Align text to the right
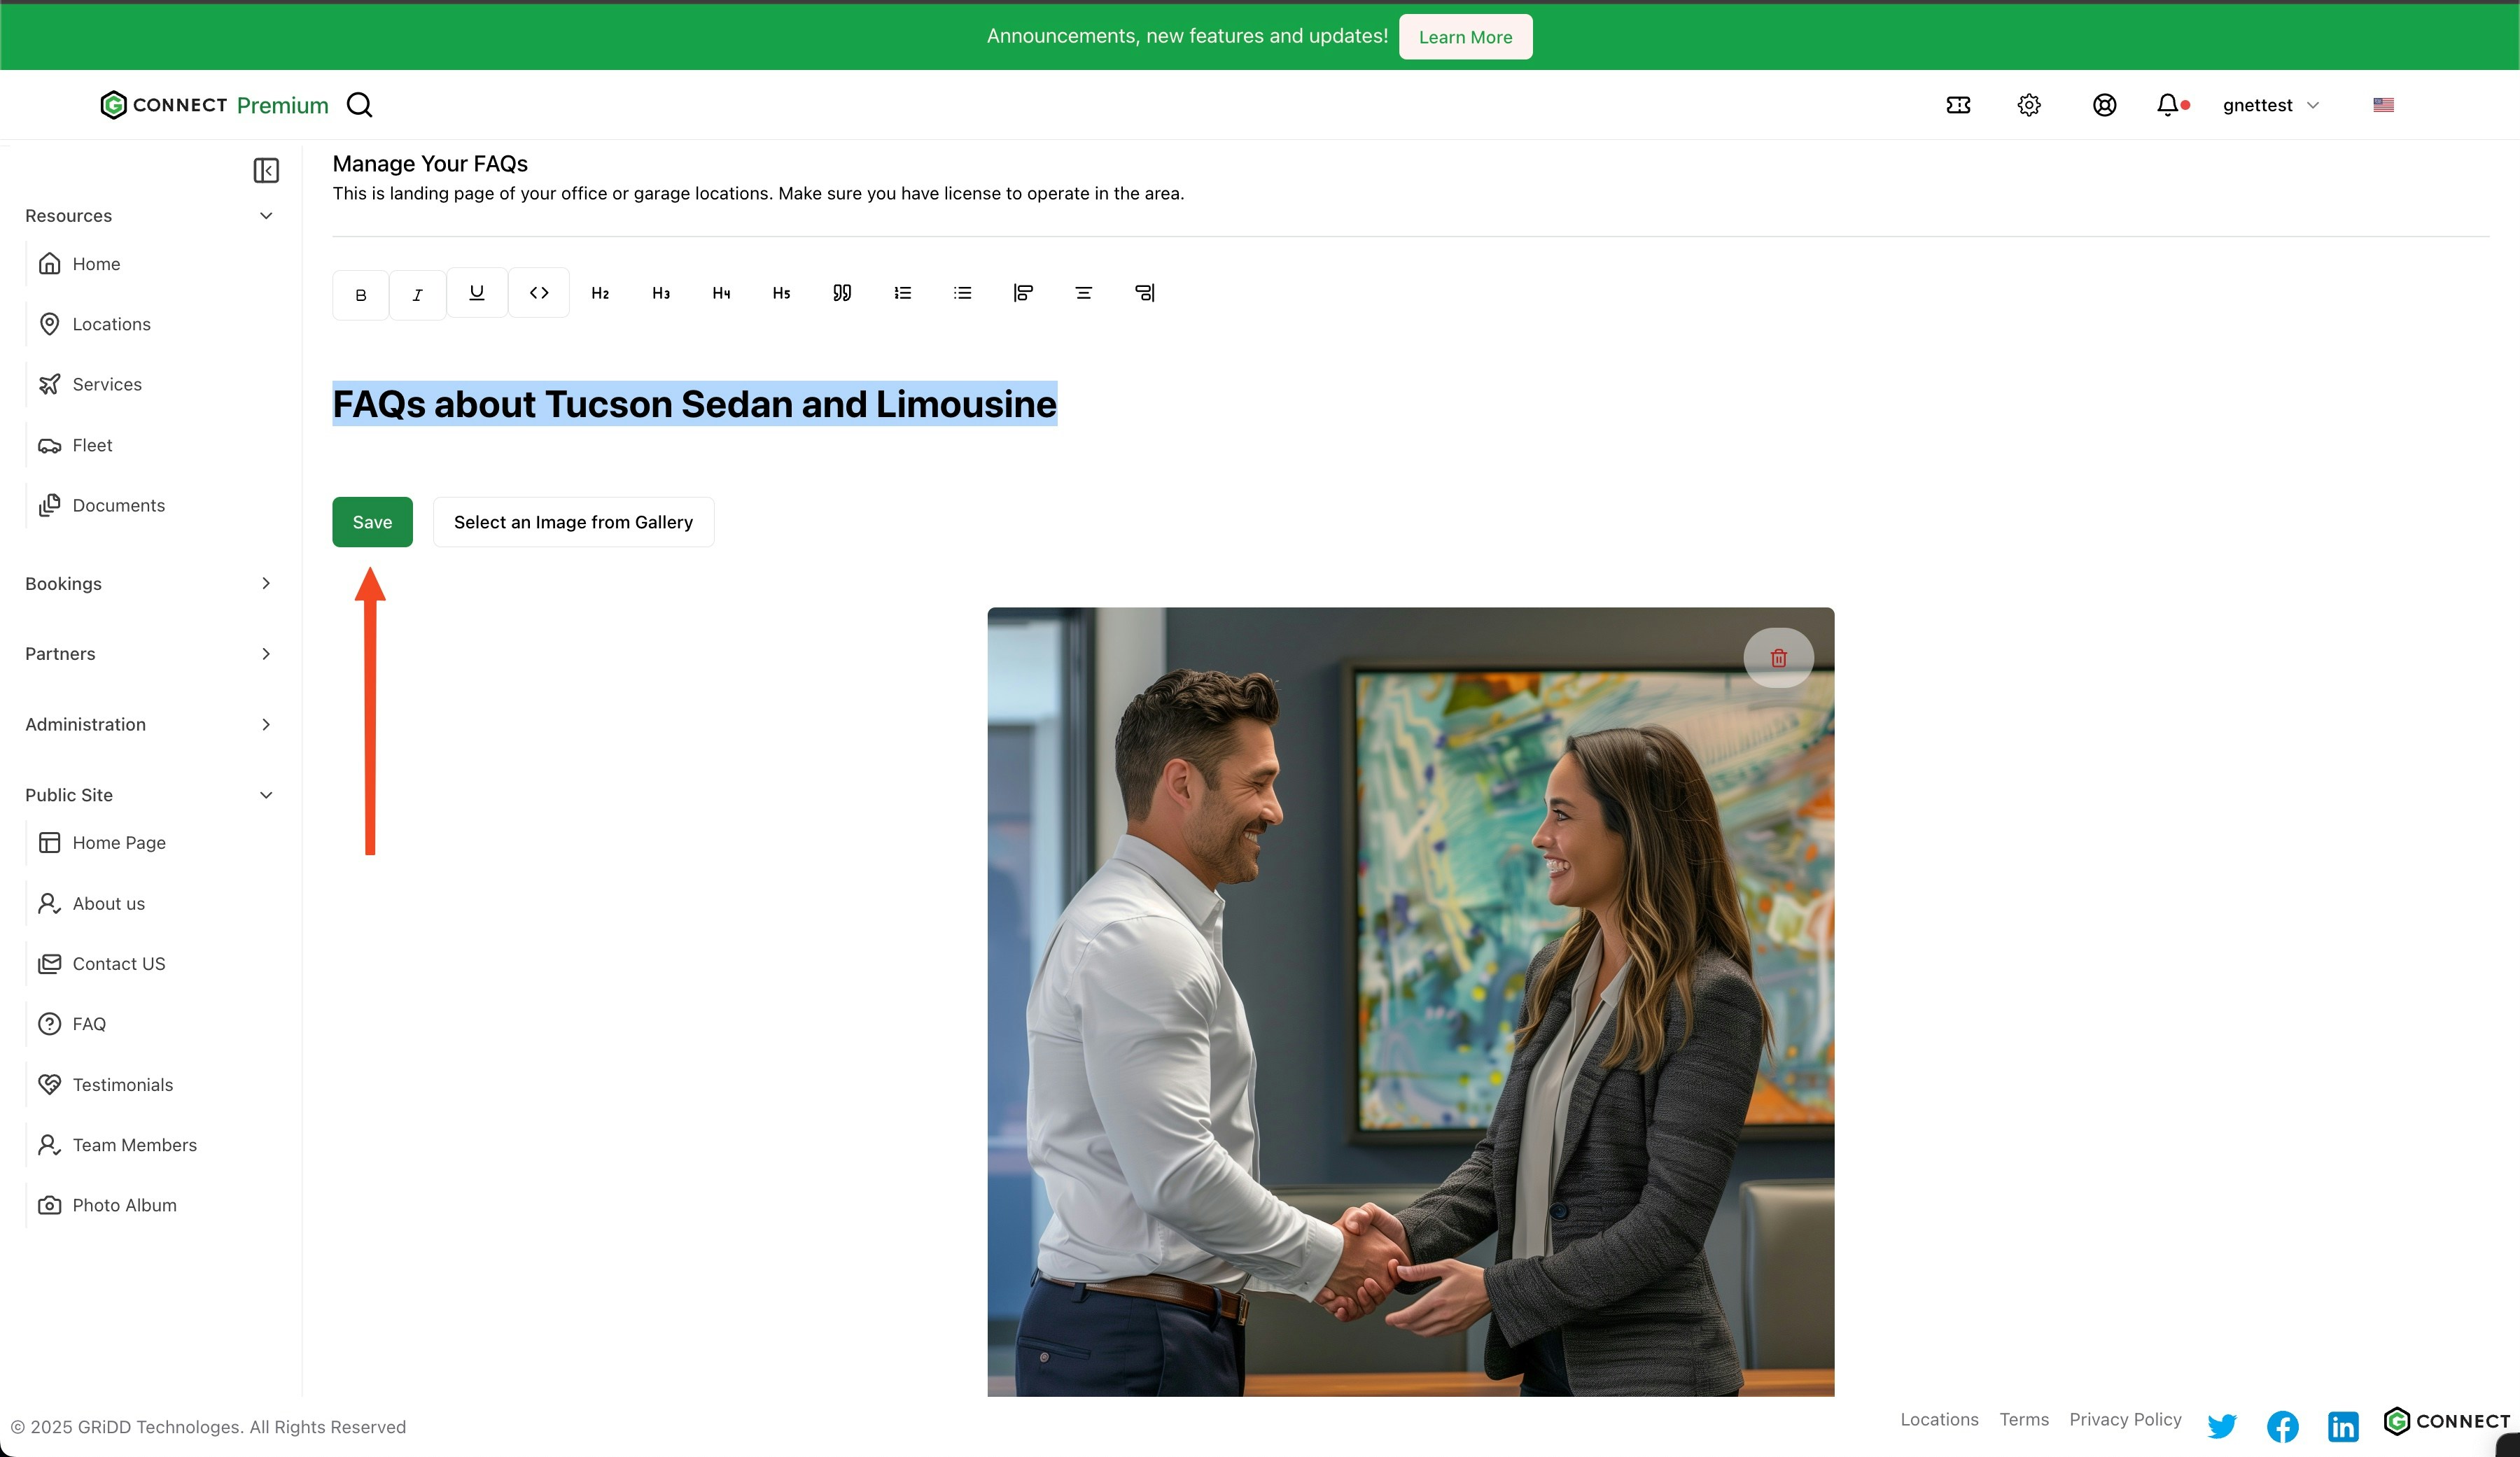 click(x=1144, y=292)
